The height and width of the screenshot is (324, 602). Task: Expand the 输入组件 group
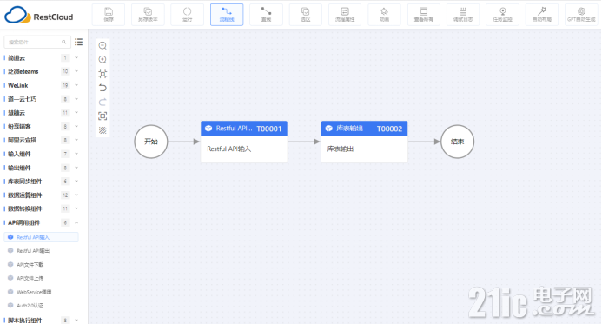(76, 154)
